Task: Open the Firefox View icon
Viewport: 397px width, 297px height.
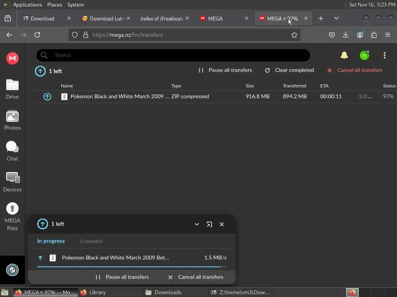Action: point(8,19)
